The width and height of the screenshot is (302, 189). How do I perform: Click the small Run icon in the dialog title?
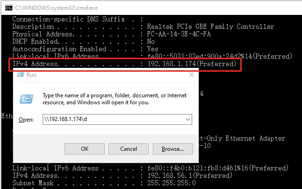[x=20, y=74]
